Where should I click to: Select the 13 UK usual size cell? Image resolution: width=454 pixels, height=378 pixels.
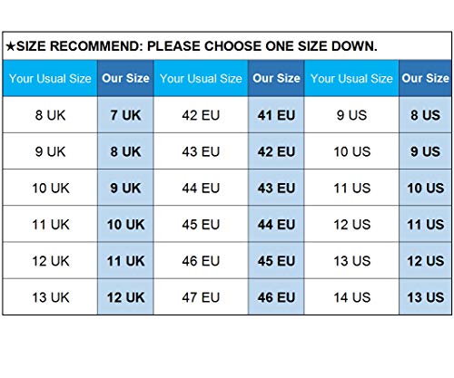coord(50,297)
